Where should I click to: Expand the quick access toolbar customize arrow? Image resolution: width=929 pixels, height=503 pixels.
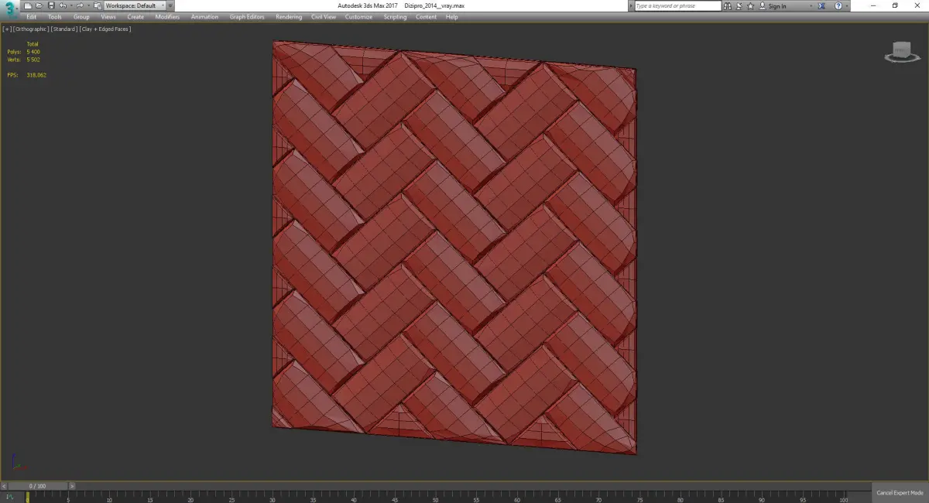(171, 5)
